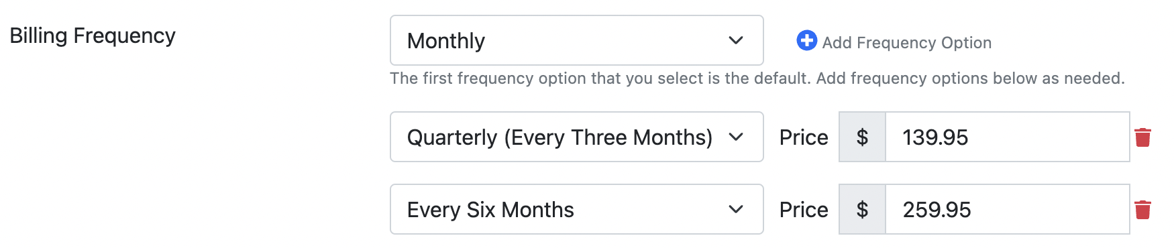The image size is (1174, 248).
Task: Click the Price label in the Six Months row
Action: click(804, 210)
